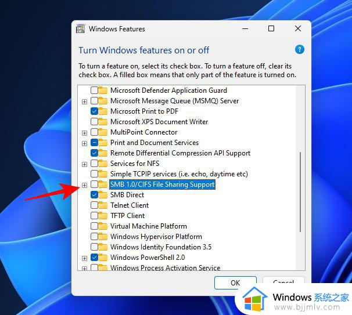Select the Simple TCPIP services row text

pyautogui.click(x=179, y=174)
